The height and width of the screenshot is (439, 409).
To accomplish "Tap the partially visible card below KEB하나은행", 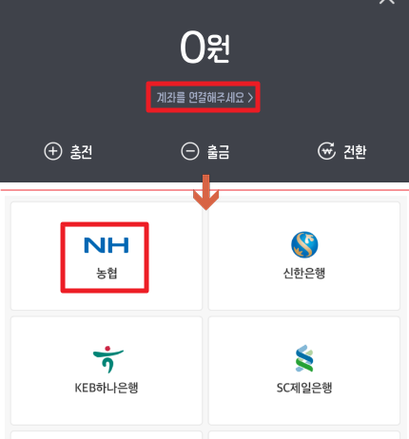I will (x=107, y=435).
